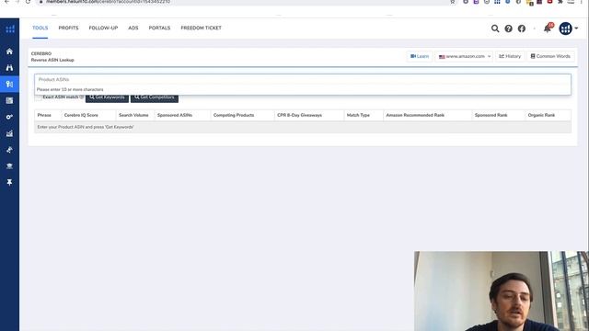The width and height of the screenshot is (589, 331).
Task: Open Common Words
Action: point(550,56)
